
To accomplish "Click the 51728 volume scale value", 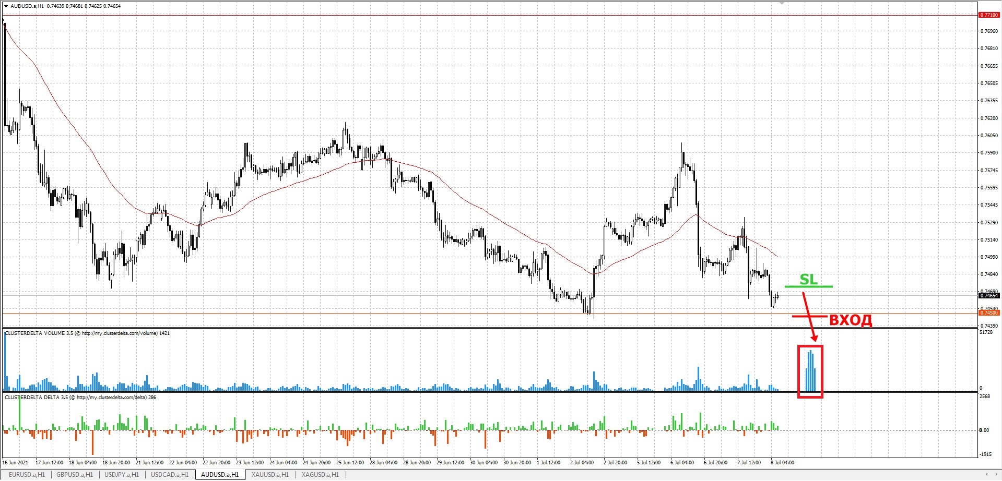I will pos(986,332).
